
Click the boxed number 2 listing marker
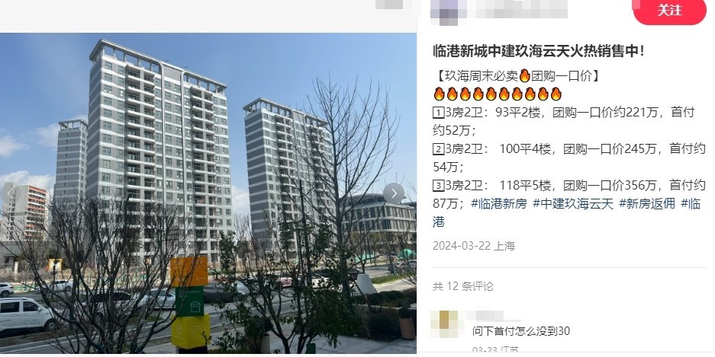[438, 149]
